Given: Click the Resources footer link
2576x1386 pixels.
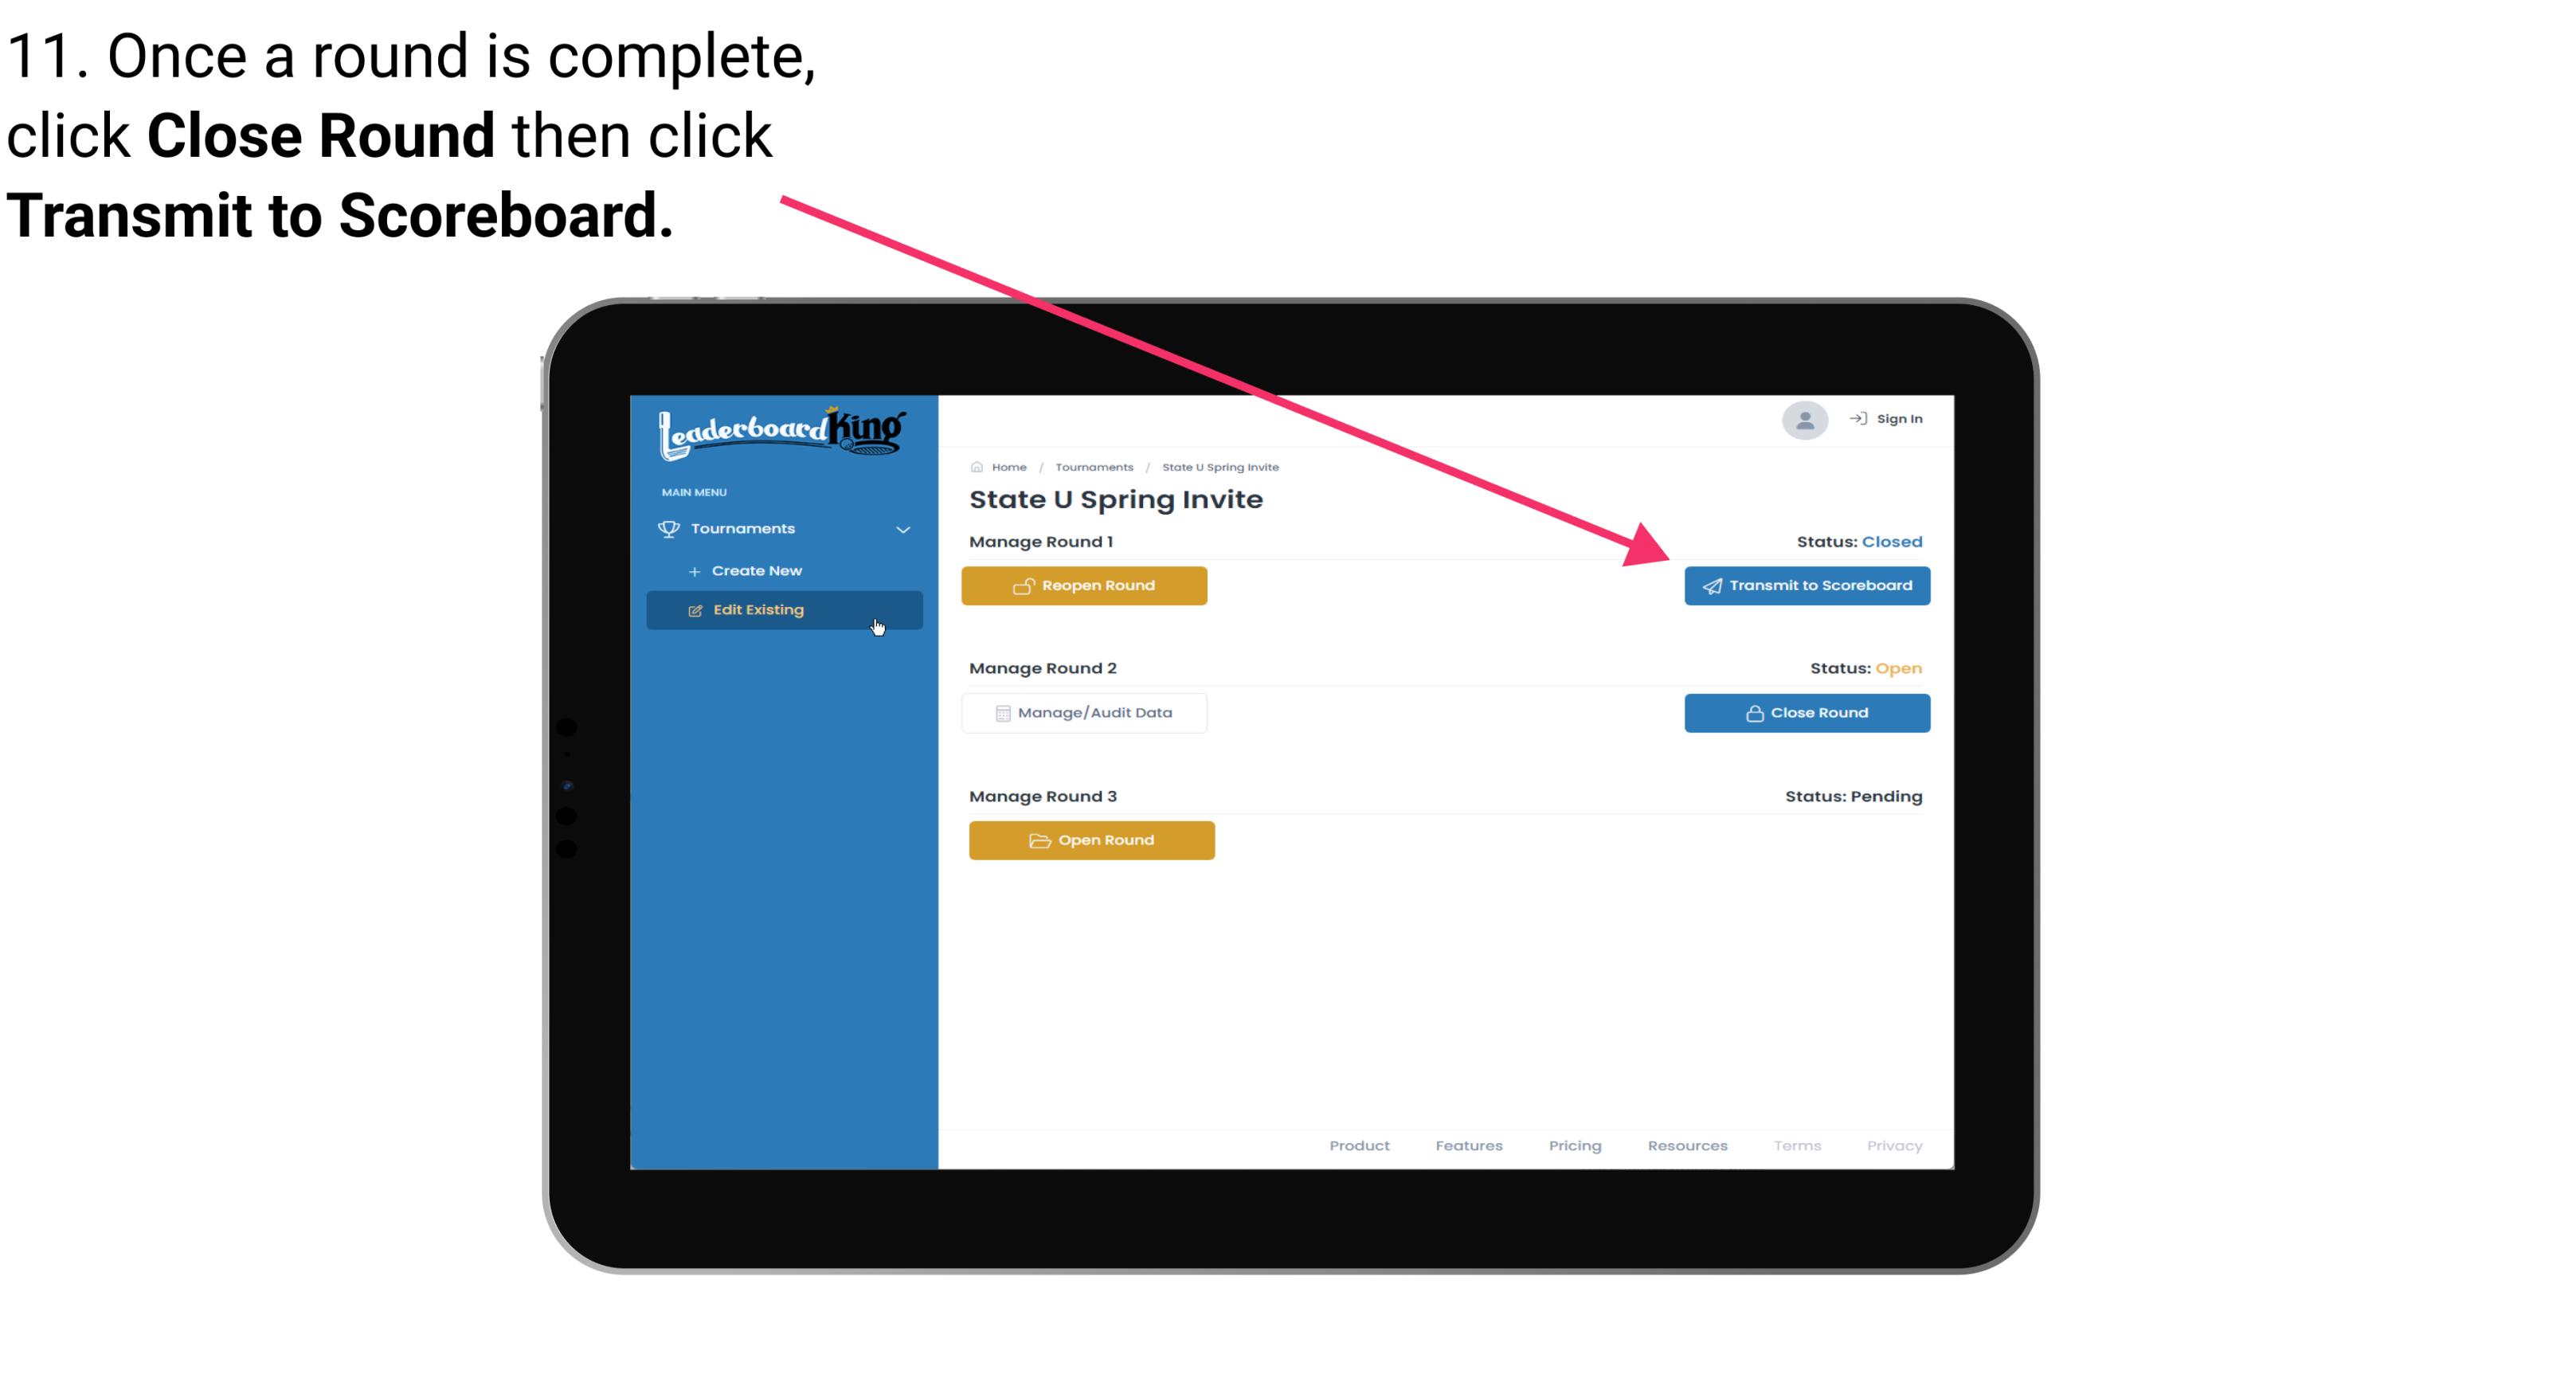Looking at the screenshot, I should tap(1687, 1144).
